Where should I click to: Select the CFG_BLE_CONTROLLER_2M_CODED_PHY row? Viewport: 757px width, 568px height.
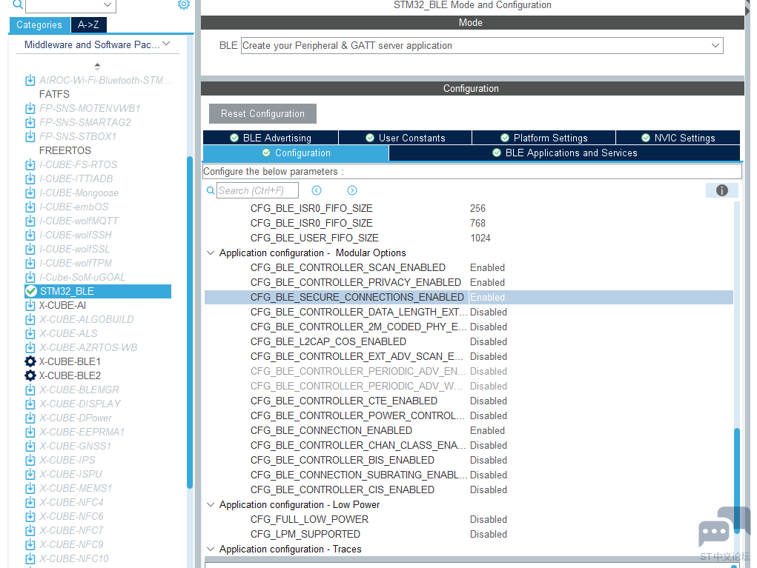469,327
